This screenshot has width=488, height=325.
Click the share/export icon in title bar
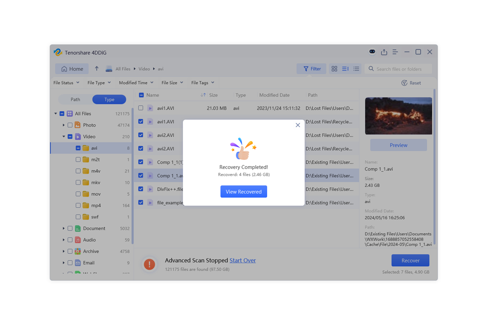[384, 52]
